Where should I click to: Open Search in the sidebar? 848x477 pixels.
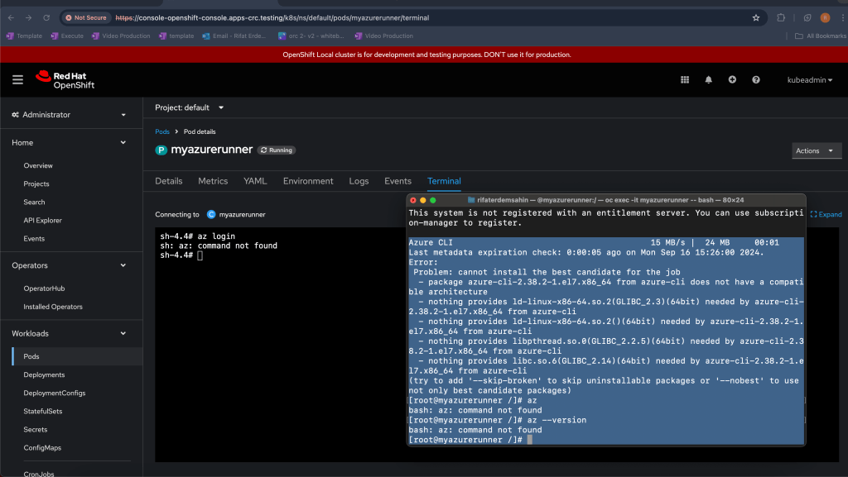pos(34,203)
